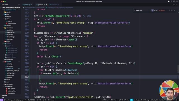Open template.go file
This screenshot has height=101, width=179.
(x=11, y=37)
